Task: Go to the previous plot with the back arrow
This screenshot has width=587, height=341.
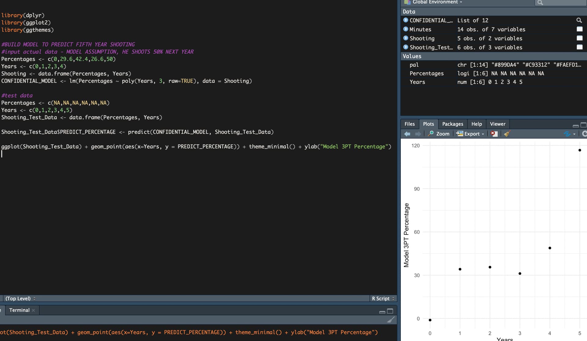Action: click(x=407, y=134)
